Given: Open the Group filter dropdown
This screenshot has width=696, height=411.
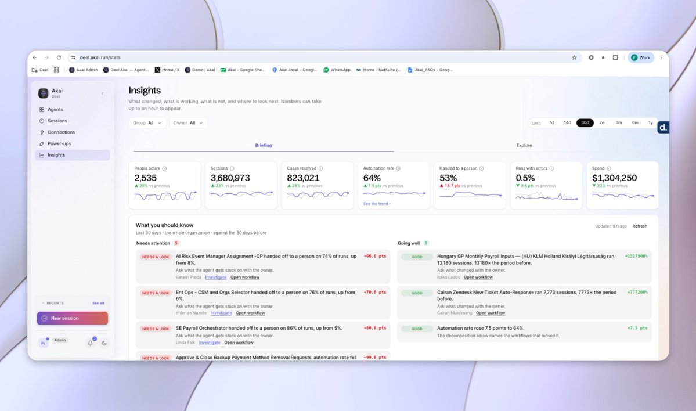Looking at the screenshot, I should point(147,123).
